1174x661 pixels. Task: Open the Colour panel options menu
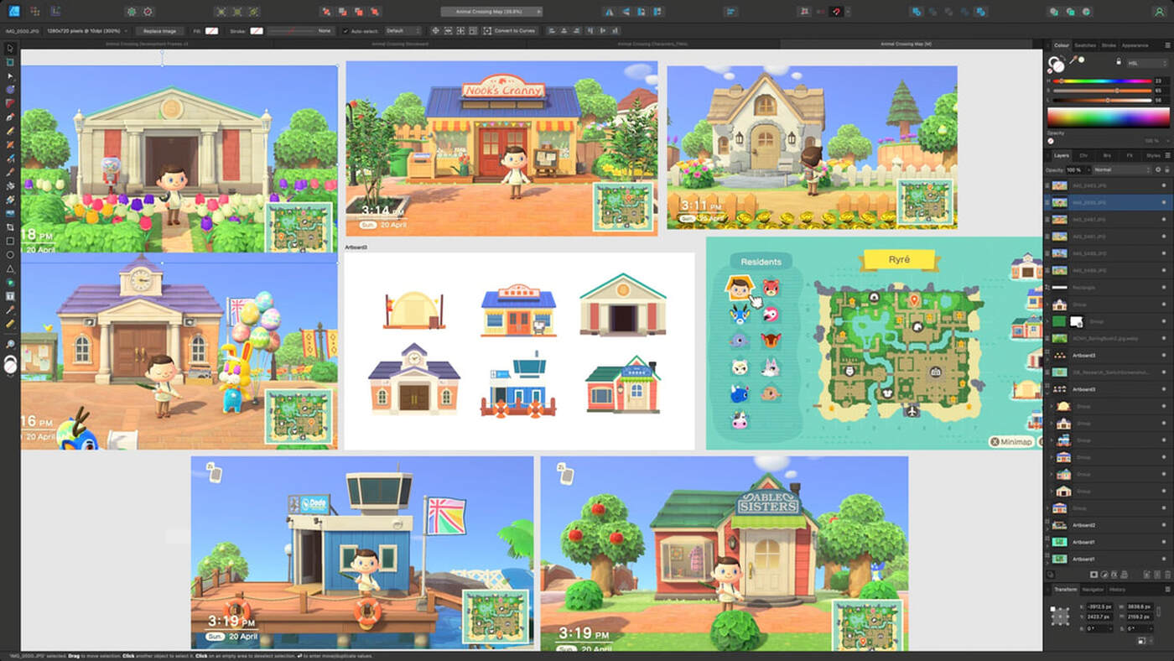(x=1167, y=44)
